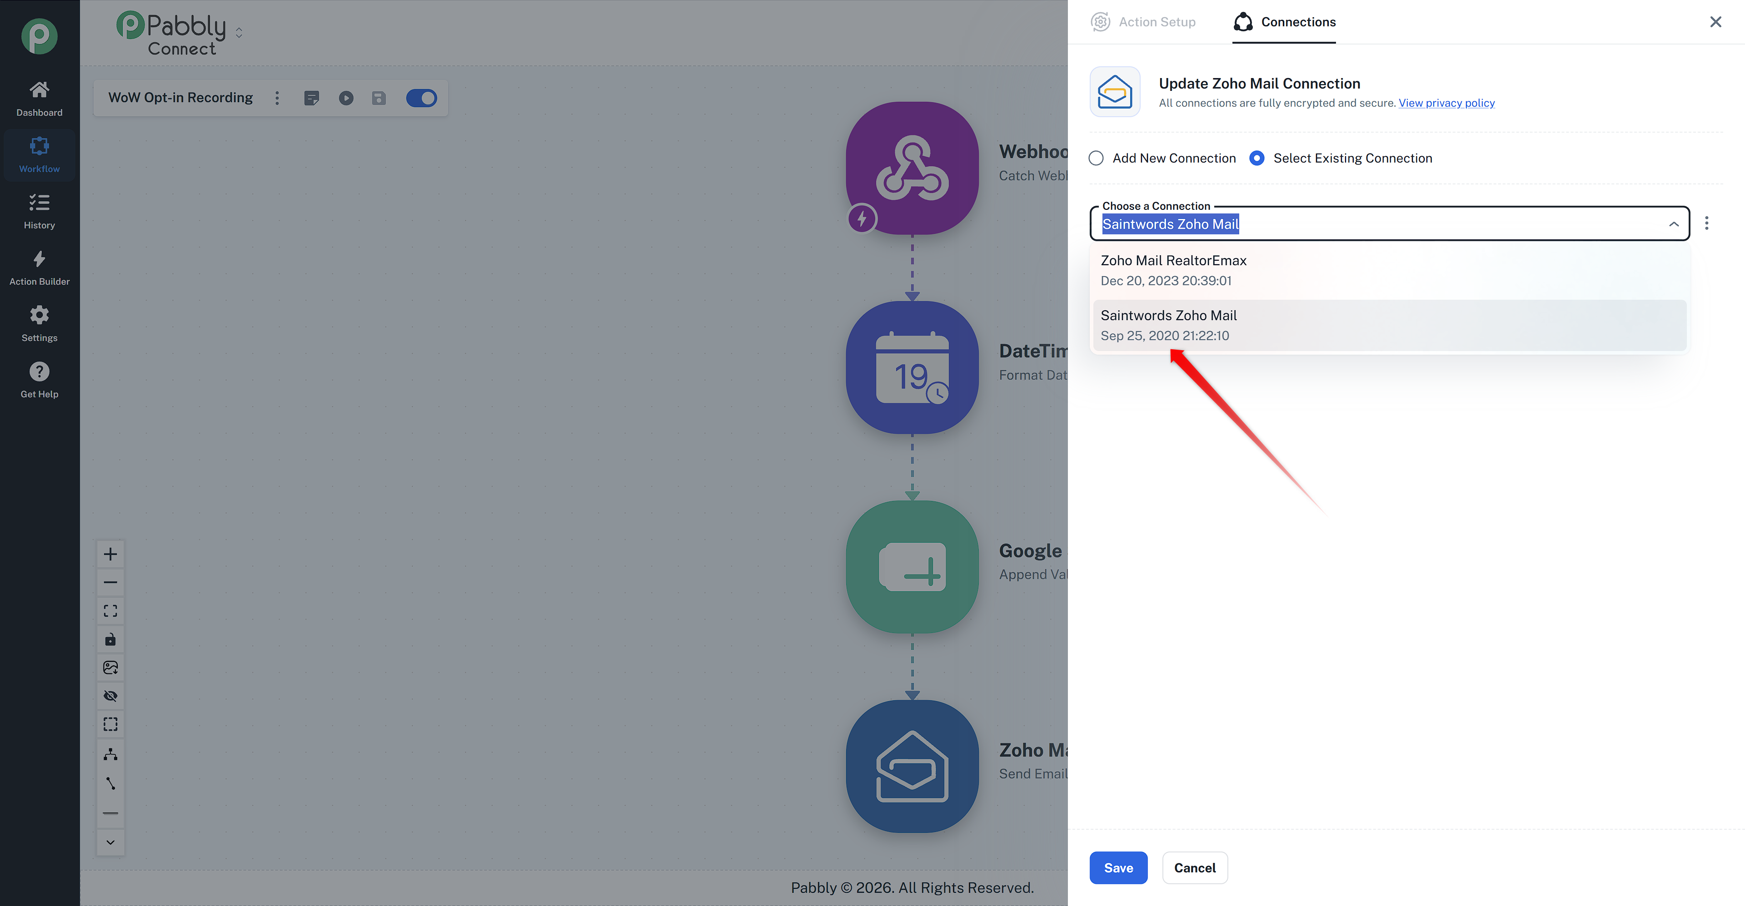Image resolution: width=1745 pixels, height=906 pixels.
Task: Open the View privacy policy link
Action: [1447, 103]
